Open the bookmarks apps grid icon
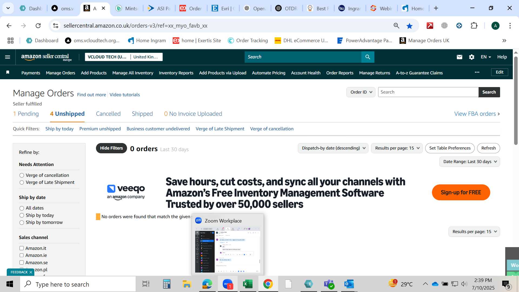Viewport: 519px width, 292px height. click(x=11, y=41)
